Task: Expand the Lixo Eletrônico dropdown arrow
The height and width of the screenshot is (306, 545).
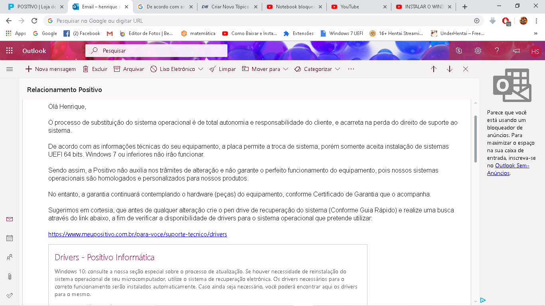Action: click(201, 69)
